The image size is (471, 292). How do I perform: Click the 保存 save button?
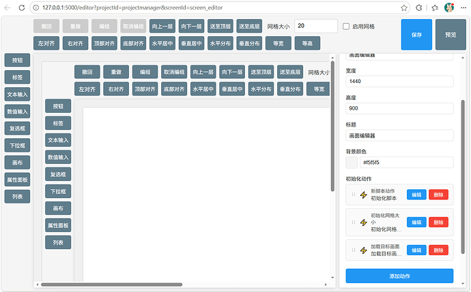coord(416,35)
